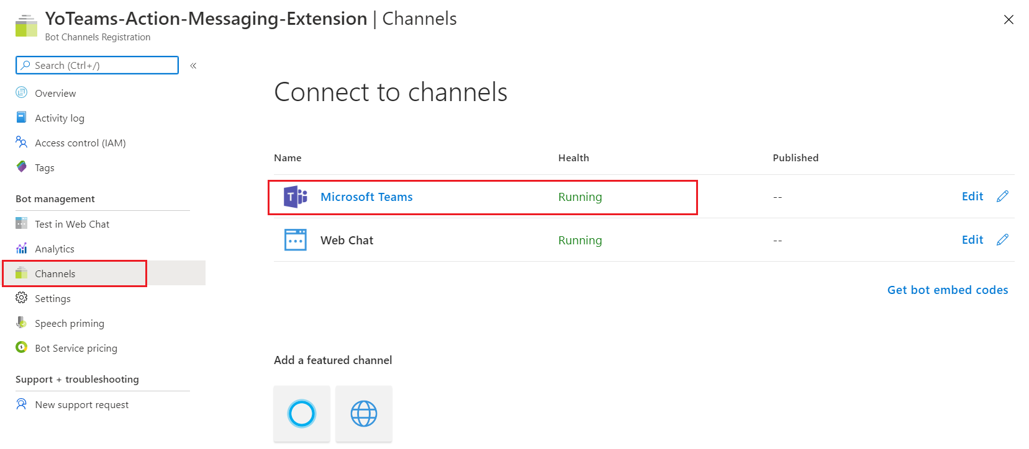This screenshot has height=449, width=1029.
Task: Select Test in Web Chat
Action: click(x=72, y=225)
